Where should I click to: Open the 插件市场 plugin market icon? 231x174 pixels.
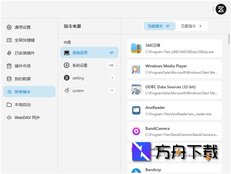(x=9, y=66)
